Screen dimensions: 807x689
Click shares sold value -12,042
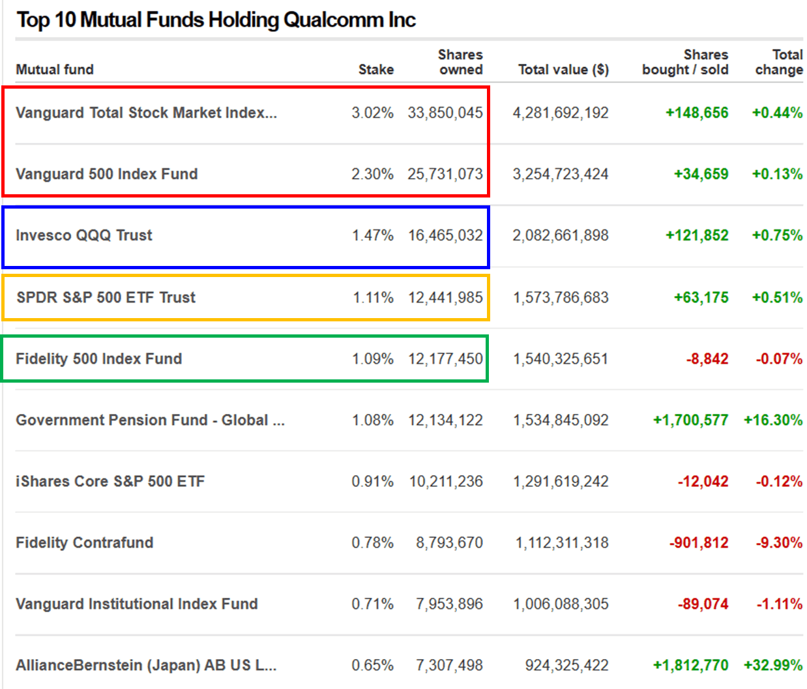703,481
